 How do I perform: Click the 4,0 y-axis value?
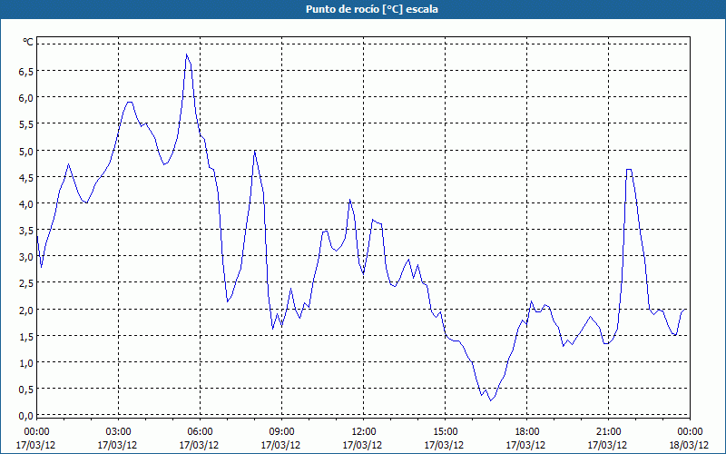(25, 203)
